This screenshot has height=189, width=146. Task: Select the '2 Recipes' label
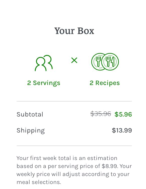(105, 83)
